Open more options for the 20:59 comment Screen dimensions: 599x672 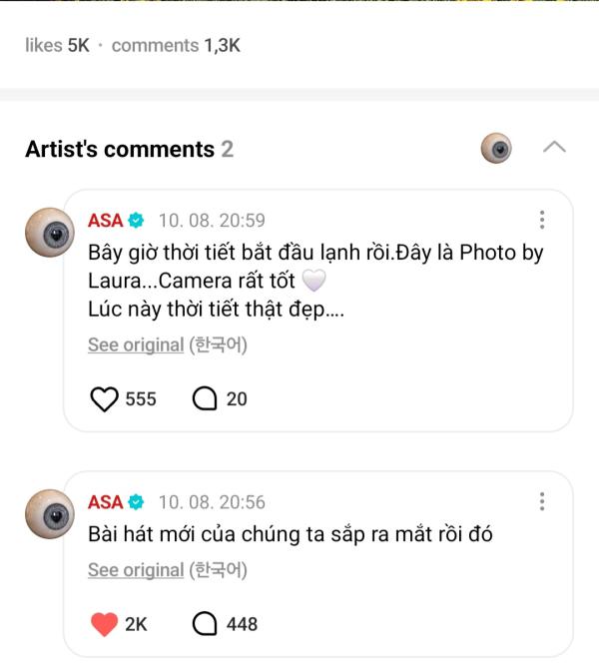(x=541, y=221)
